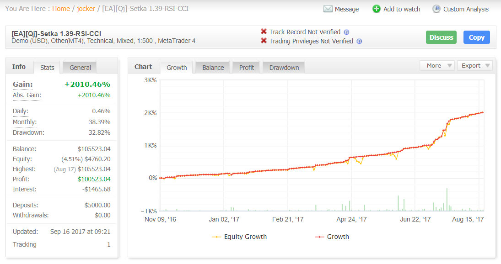Click the tallest green volume bar in chart
The height and width of the screenshot is (264, 501).
[x=447, y=200]
